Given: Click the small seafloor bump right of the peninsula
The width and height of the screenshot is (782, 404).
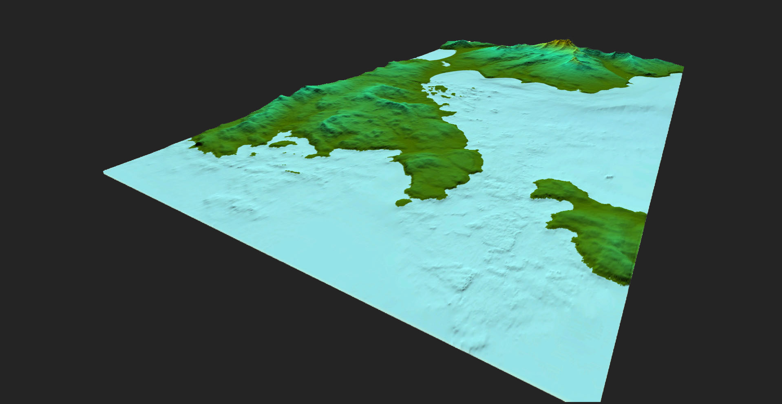Looking at the screenshot, I should 610,177.
